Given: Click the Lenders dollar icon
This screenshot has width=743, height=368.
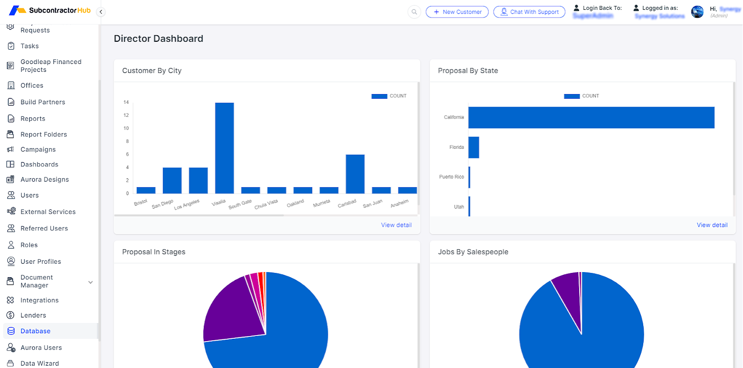Looking at the screenshot, I should pos(11,315).
